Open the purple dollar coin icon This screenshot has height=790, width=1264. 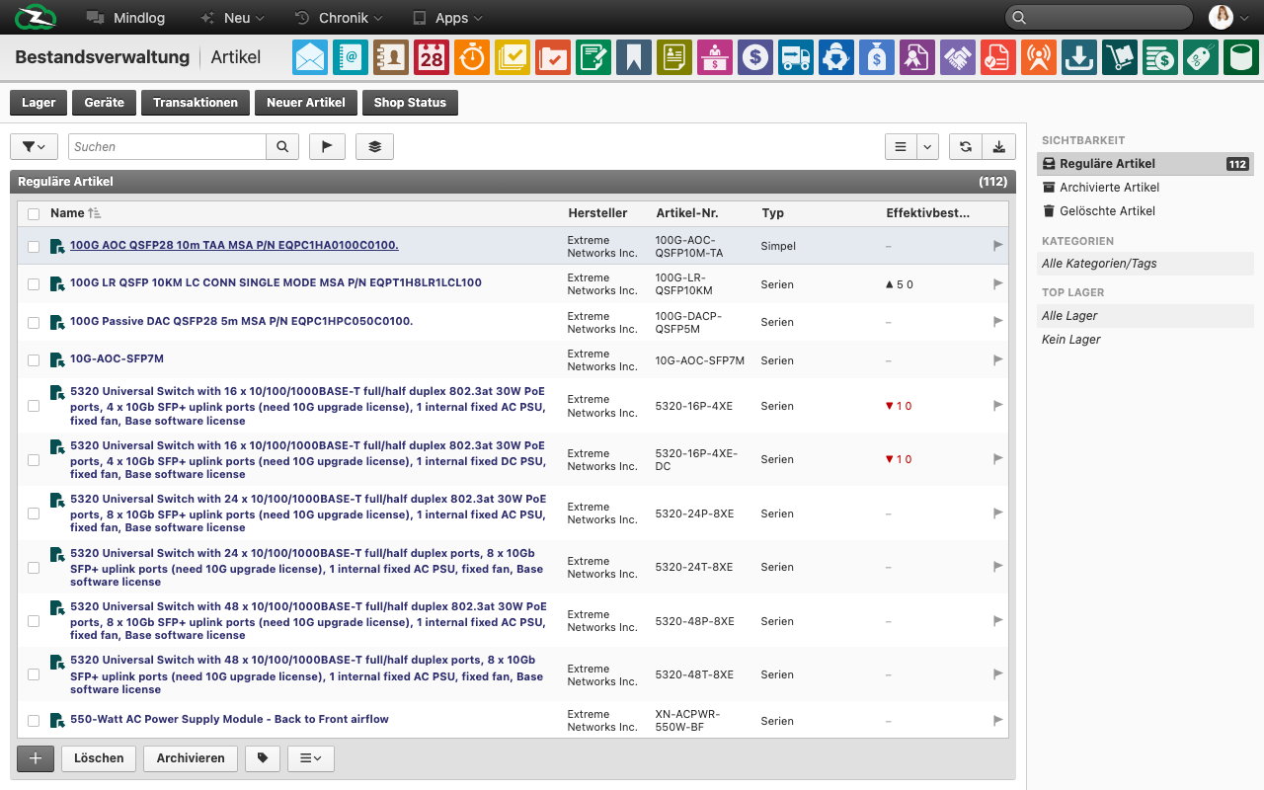pos(755,57)
